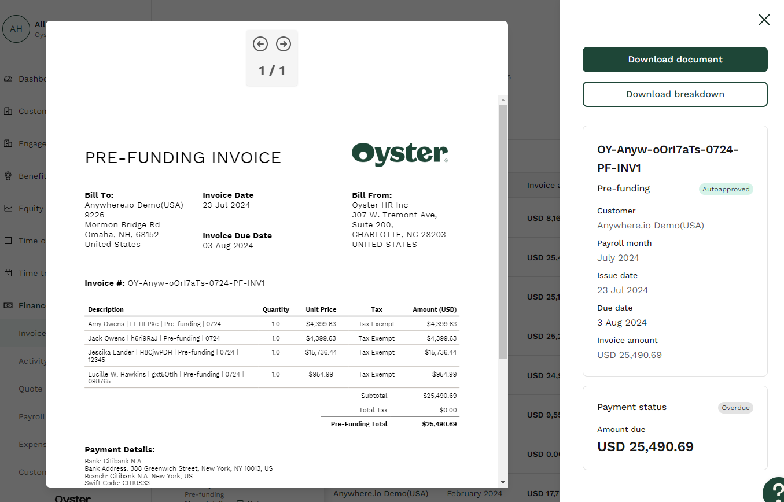Go to previous invoice page arrow
Image resolution: width=784 pixels, height=502 pixels.
point(260,44)
